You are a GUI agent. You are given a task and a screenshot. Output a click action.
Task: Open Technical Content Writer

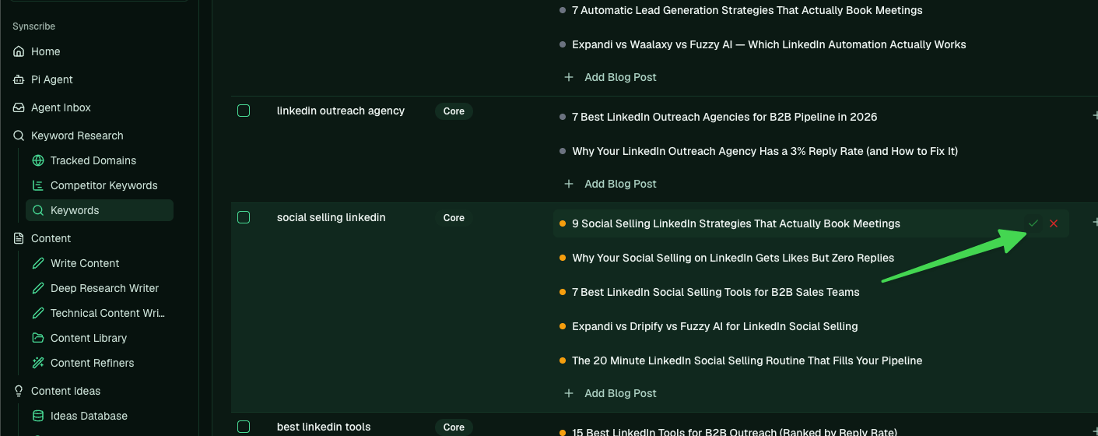tap(100, 313)
